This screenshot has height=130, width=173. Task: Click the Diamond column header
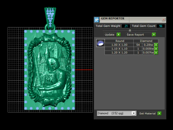146,41
